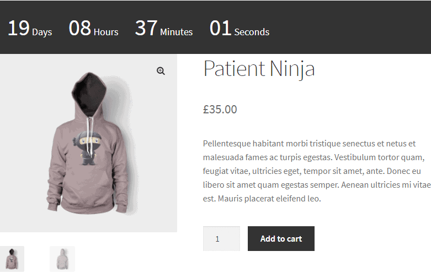Click the countdown days number 19

tap(18, 28)
